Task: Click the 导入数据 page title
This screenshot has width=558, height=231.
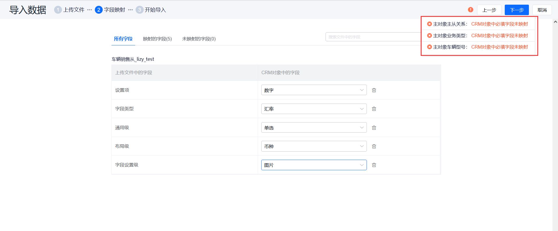Action: 28,10
